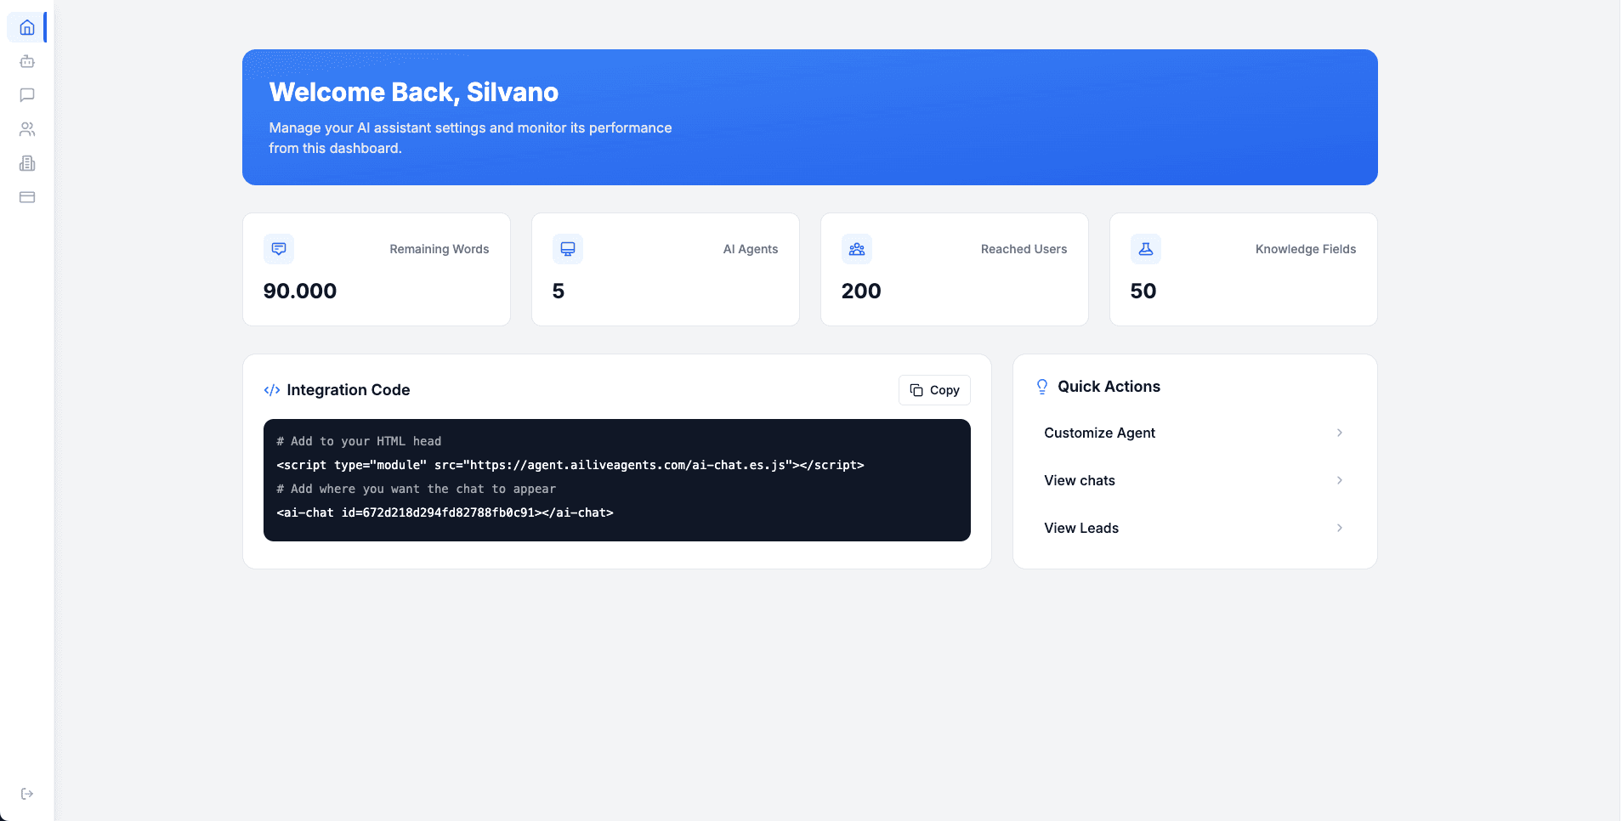Click the AI Agents monitor icon

coord(568,249)
